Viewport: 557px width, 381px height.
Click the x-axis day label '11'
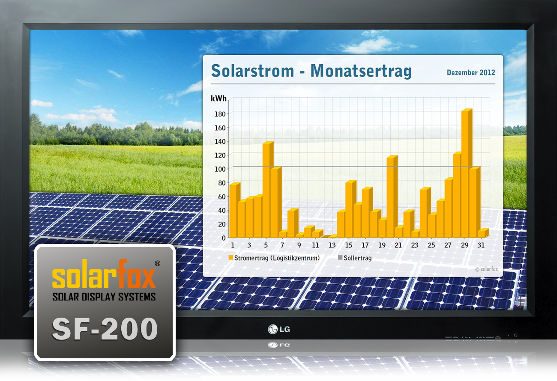coord(315,246)
